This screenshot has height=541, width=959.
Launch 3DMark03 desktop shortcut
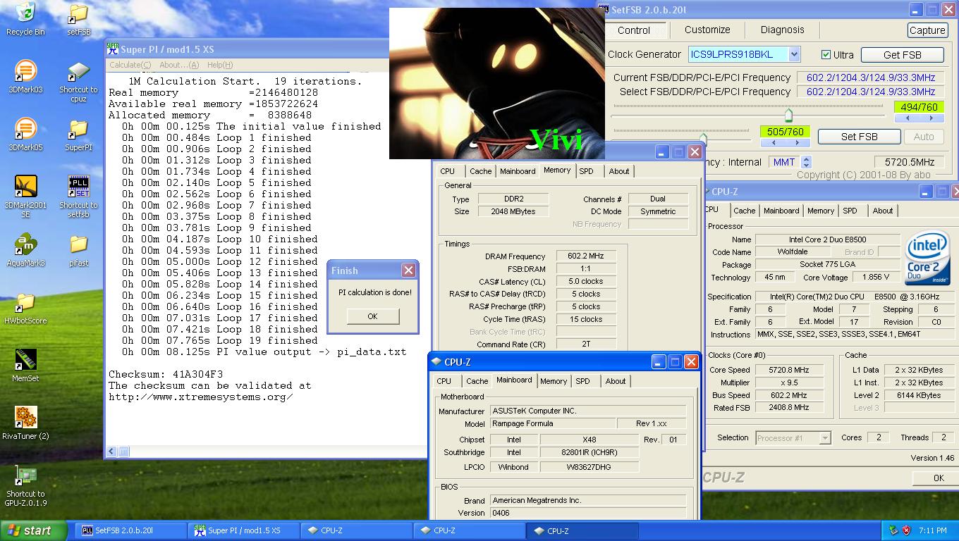(25, 71)
